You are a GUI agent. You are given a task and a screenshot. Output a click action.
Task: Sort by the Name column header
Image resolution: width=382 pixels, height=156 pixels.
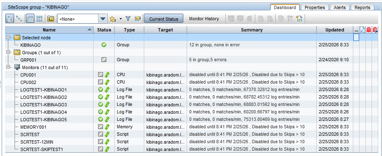(49, 30)
